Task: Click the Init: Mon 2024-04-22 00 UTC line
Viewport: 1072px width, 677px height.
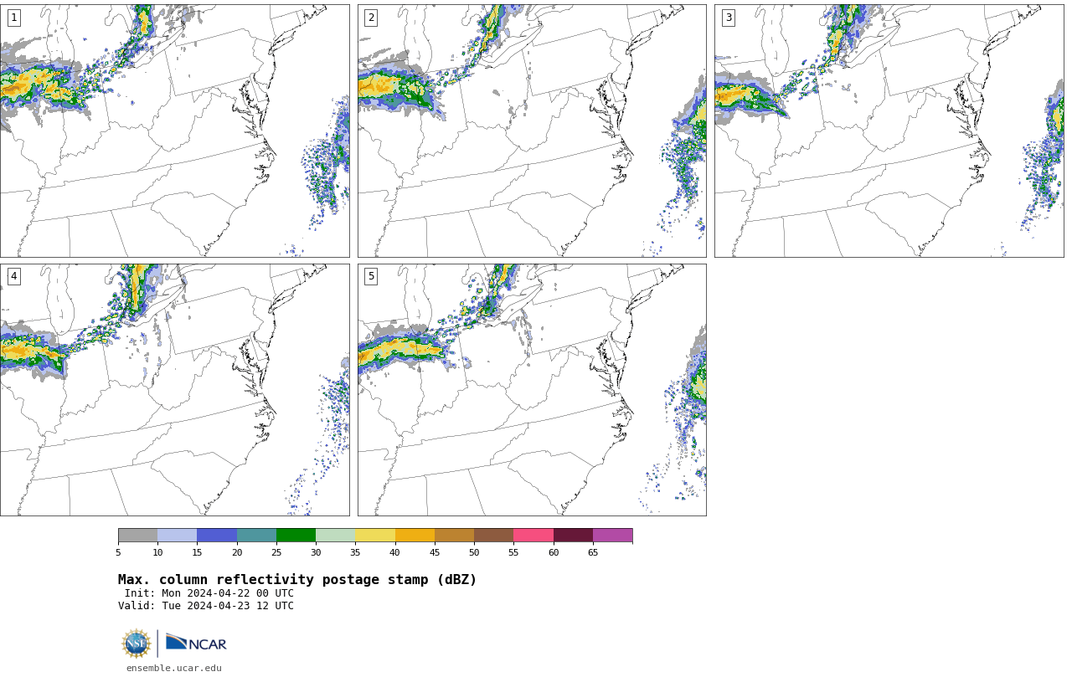Action: tap(209, 593)
